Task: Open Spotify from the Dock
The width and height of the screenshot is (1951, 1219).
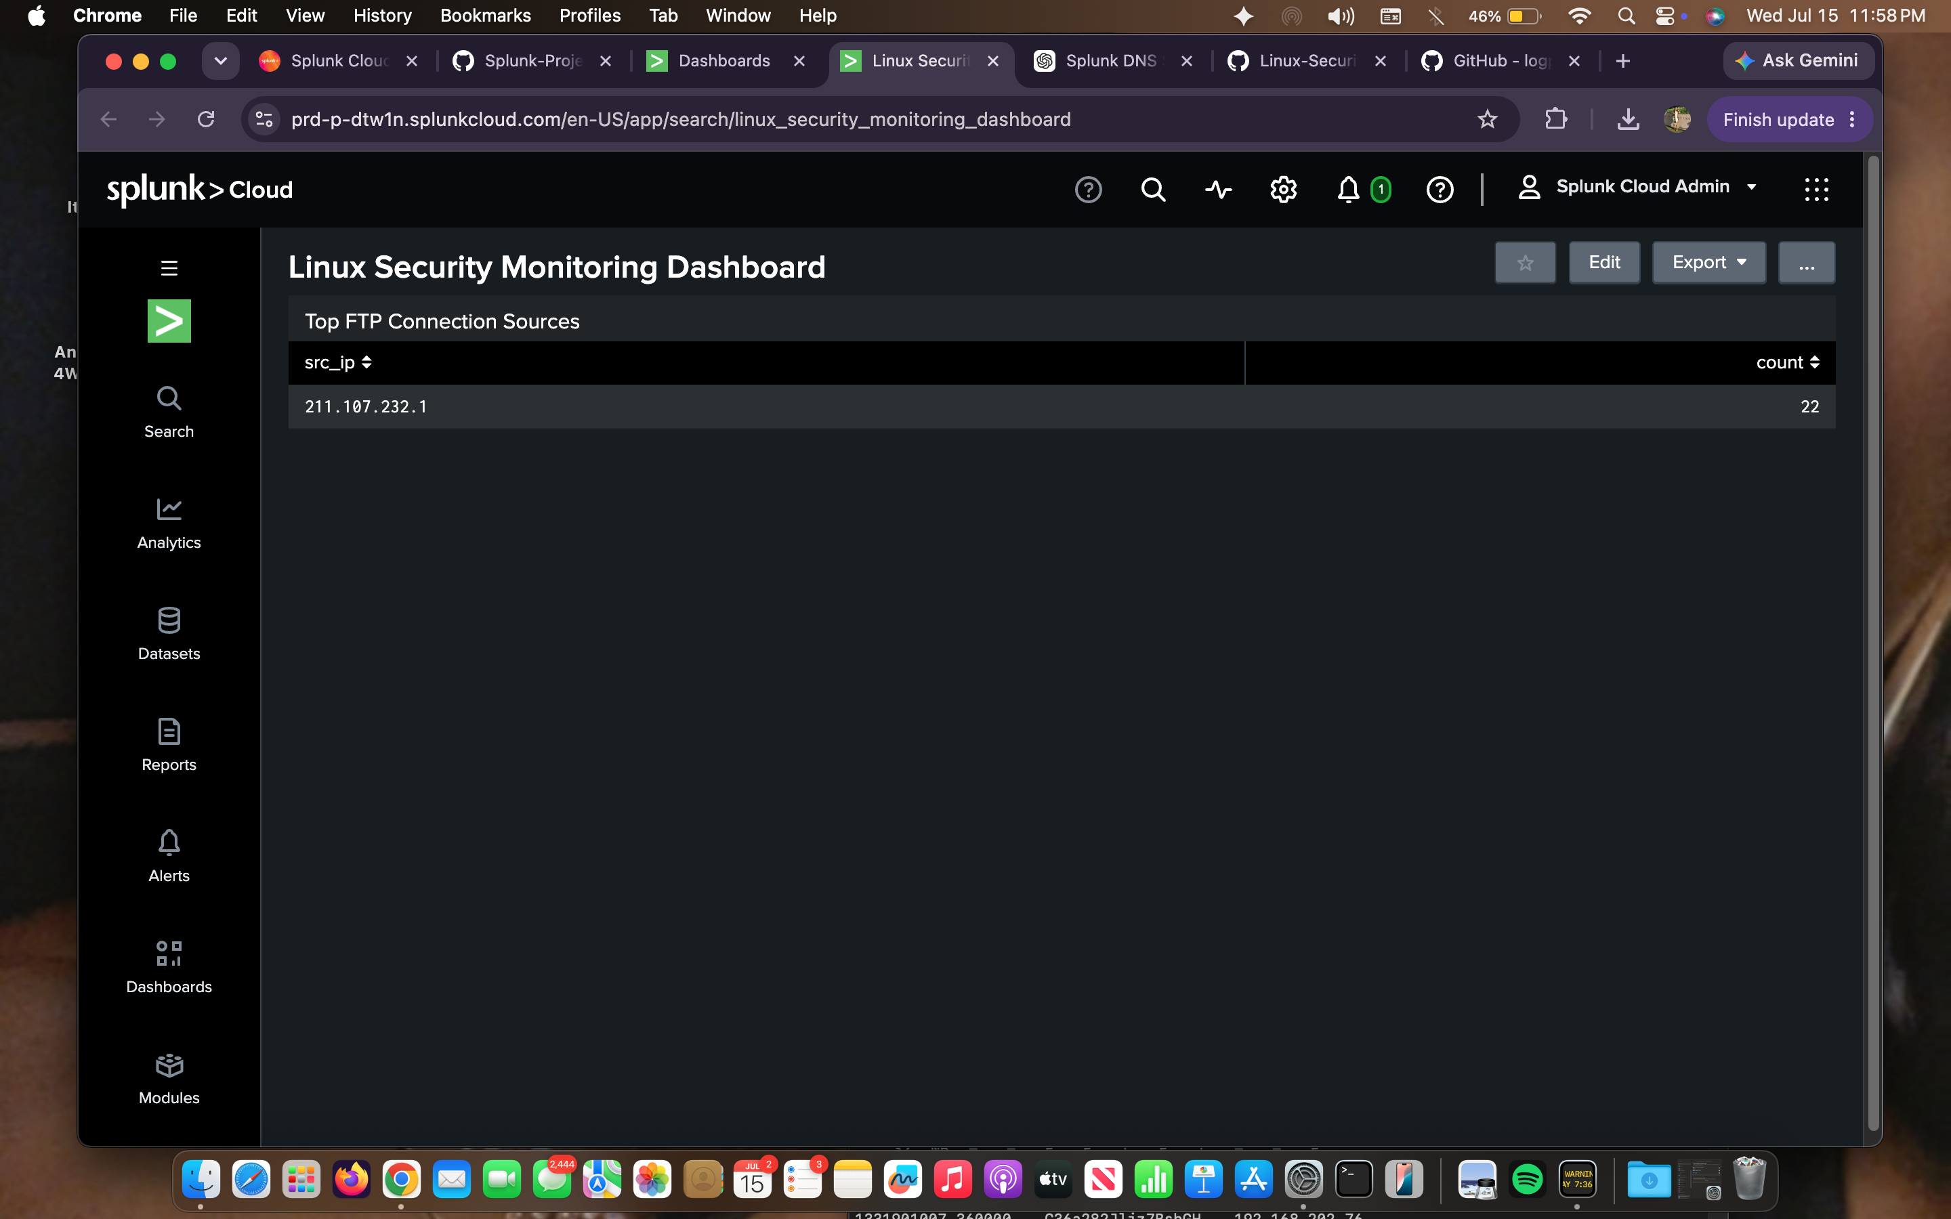Action: [x=1527, y=1180]
